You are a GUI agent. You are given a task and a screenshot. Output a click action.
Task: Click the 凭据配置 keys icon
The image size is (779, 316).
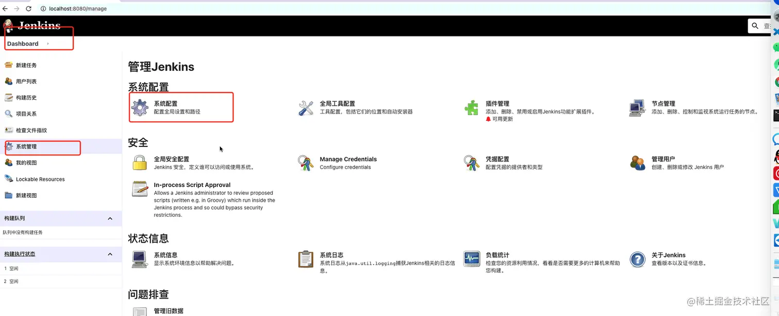[x=471, y=163]
